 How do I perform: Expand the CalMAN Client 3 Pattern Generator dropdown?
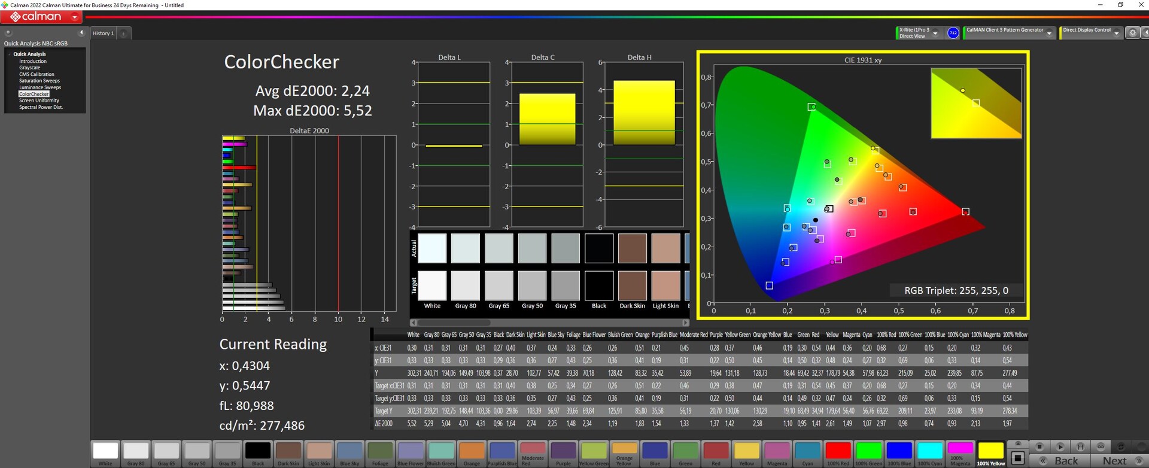(x=1049, y=34)
